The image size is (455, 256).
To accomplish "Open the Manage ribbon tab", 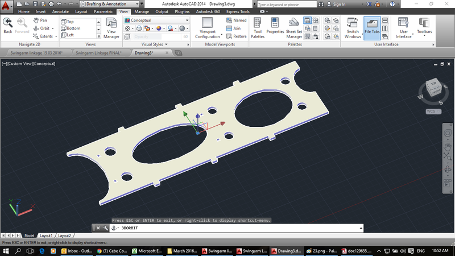I will [142, 11].
